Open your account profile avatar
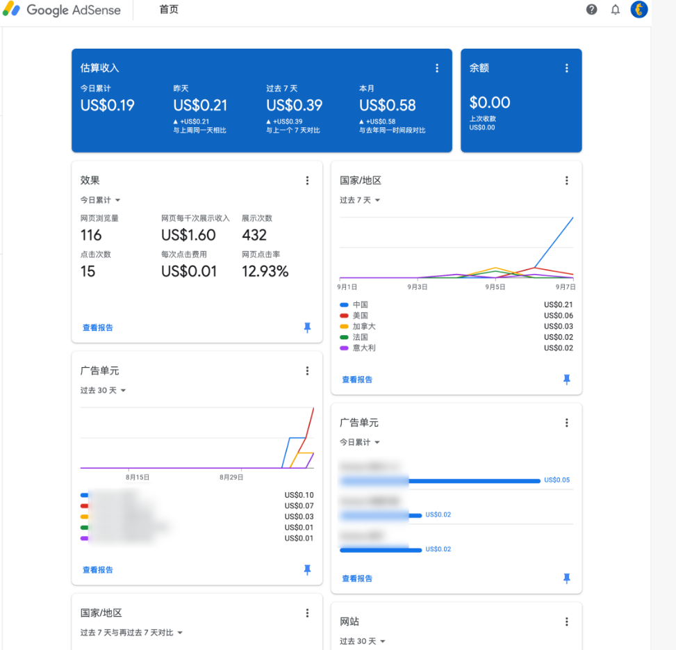The height and width of the screenshot is (650, 676). 639,10
